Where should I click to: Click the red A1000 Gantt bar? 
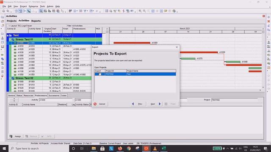coord(132,43)
